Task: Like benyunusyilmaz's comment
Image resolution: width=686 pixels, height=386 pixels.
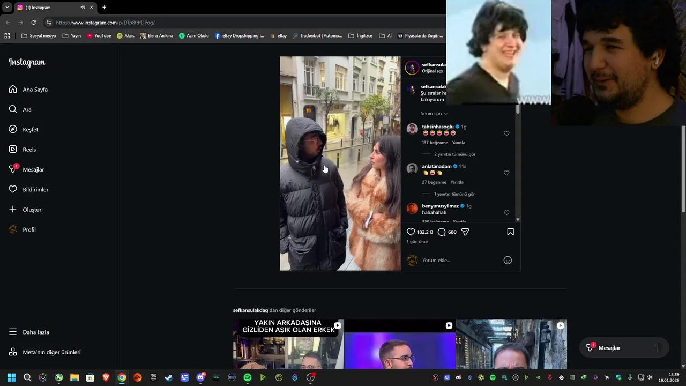Action: [506, 213]
